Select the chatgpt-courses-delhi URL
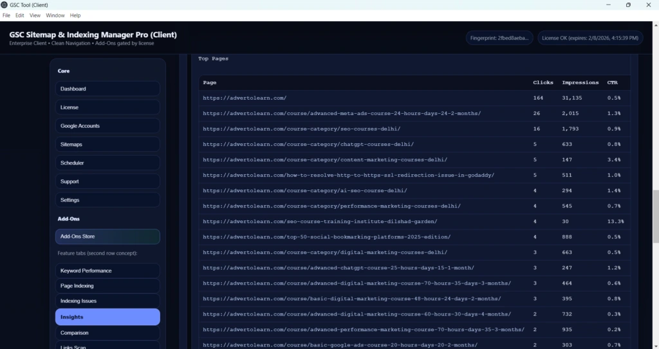 click(x=308, y=144)
